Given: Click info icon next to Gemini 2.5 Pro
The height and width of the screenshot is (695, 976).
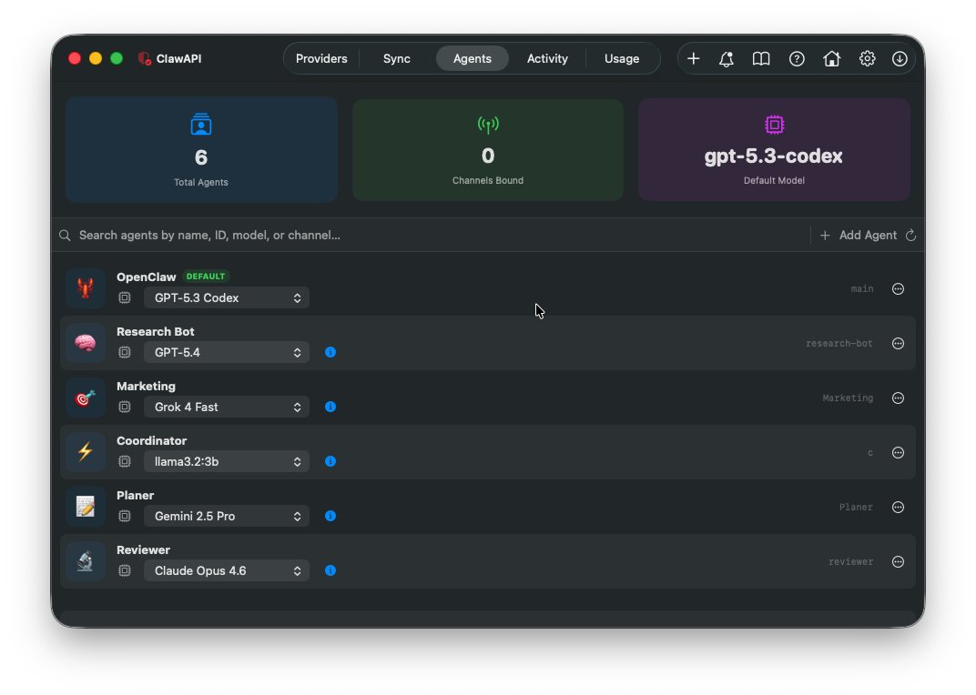Looking at the screenshot, I should tap(330, 516).
